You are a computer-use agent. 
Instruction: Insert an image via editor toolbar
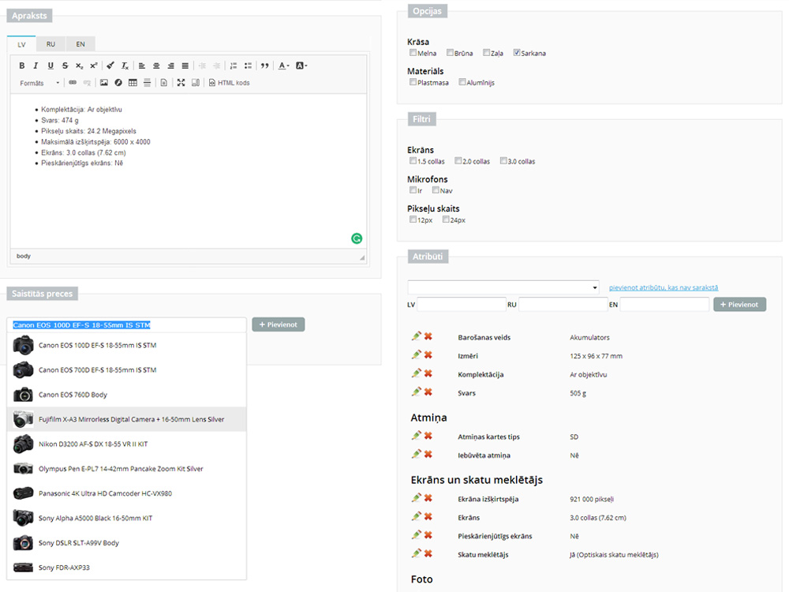pyautogui.click(x=103, y=82)
